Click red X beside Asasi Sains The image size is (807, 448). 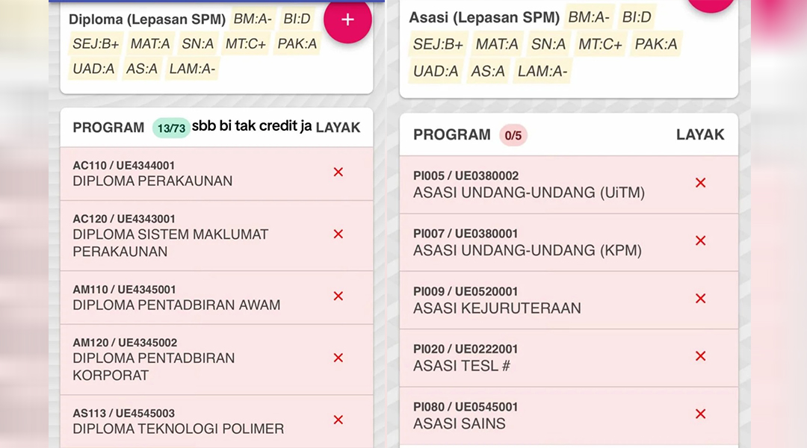[700, 414]
